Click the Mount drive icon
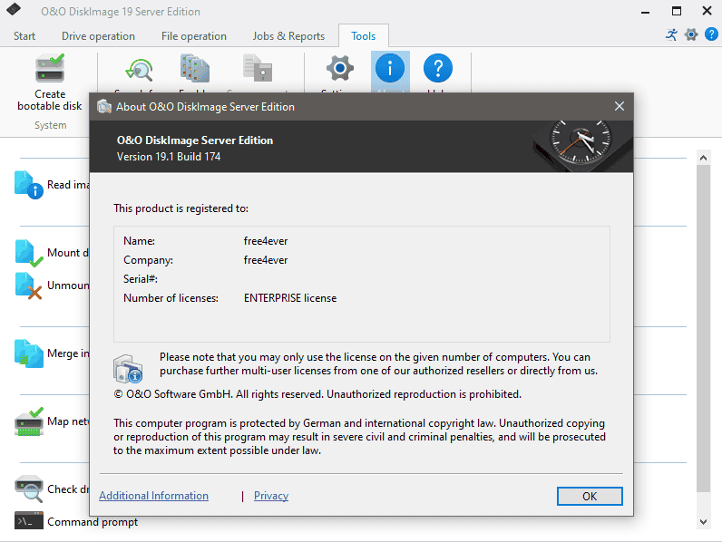The height and width of the screenshot is (542, 722). [x=28, y=253]
